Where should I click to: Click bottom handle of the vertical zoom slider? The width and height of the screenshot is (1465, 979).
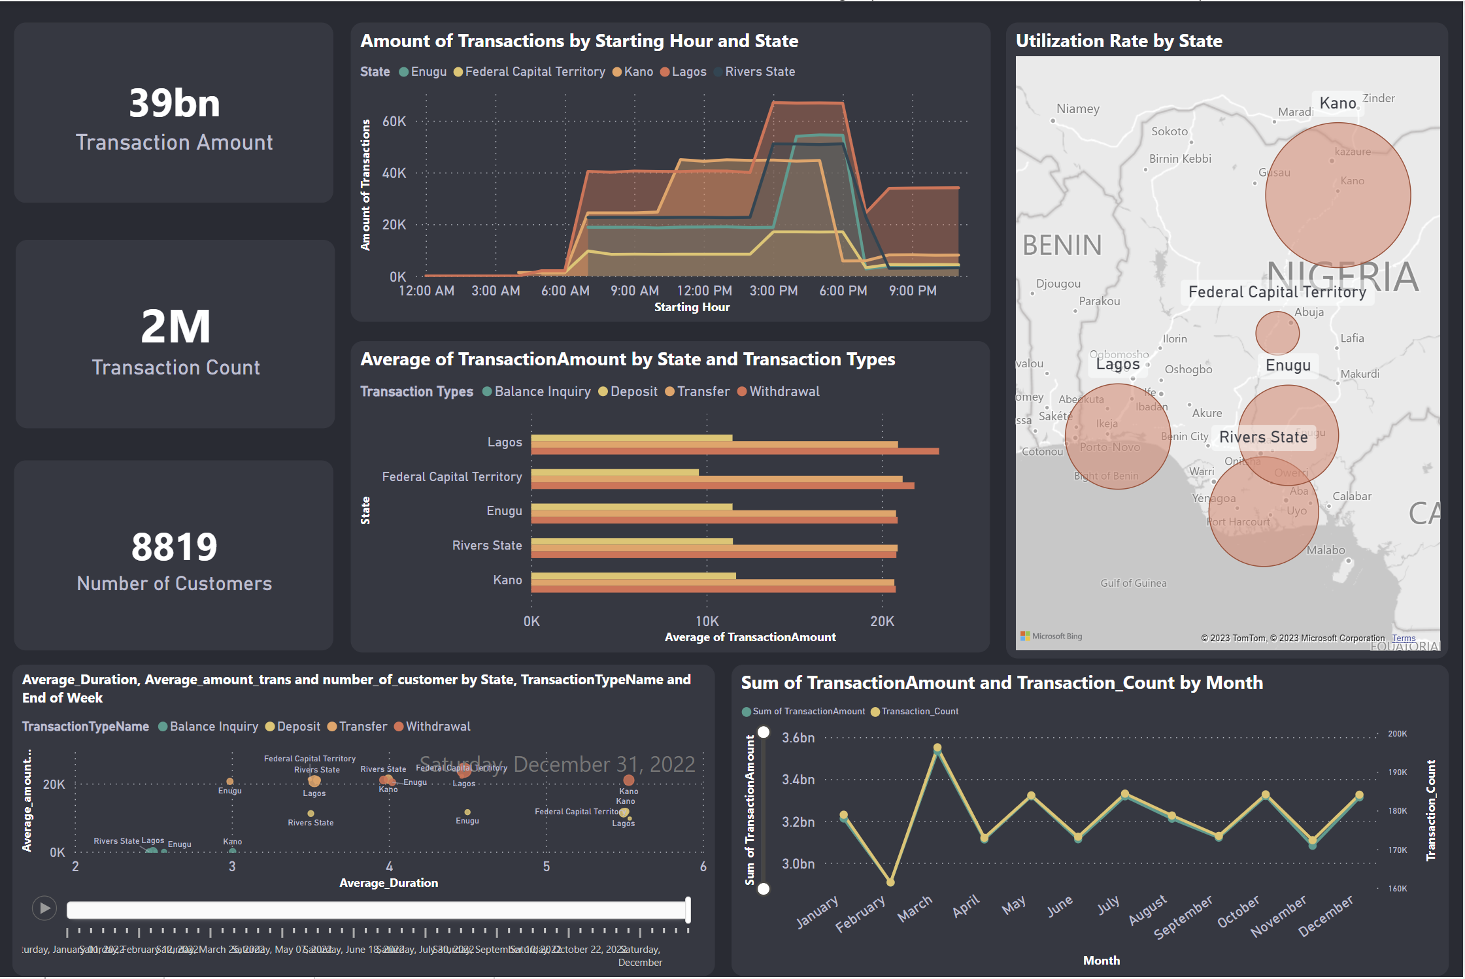[x=763, y=888]
